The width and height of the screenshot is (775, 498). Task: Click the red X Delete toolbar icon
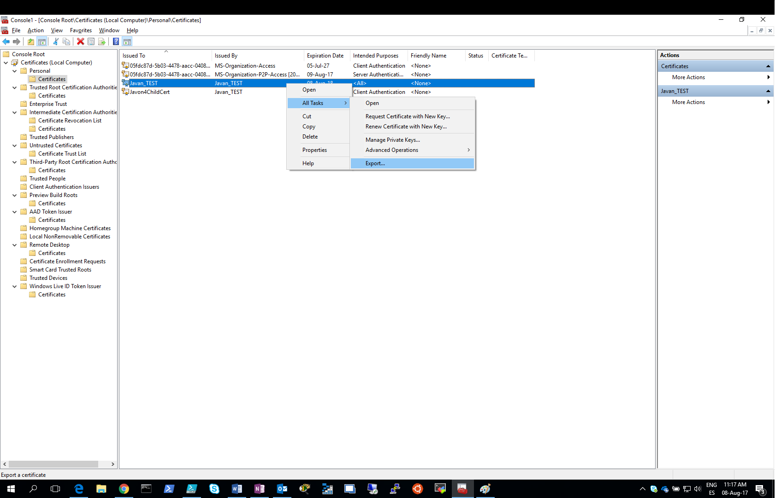pyautogui.click(x=80, y=41)
